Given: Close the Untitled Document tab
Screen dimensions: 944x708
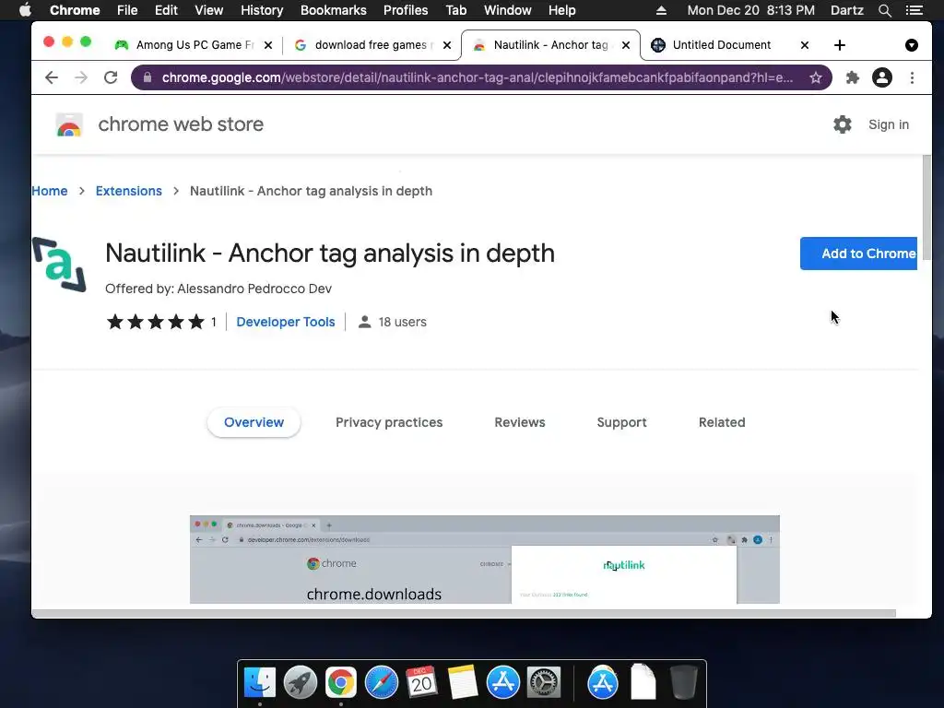Looking at the screenshot, I should click(804, 45).
